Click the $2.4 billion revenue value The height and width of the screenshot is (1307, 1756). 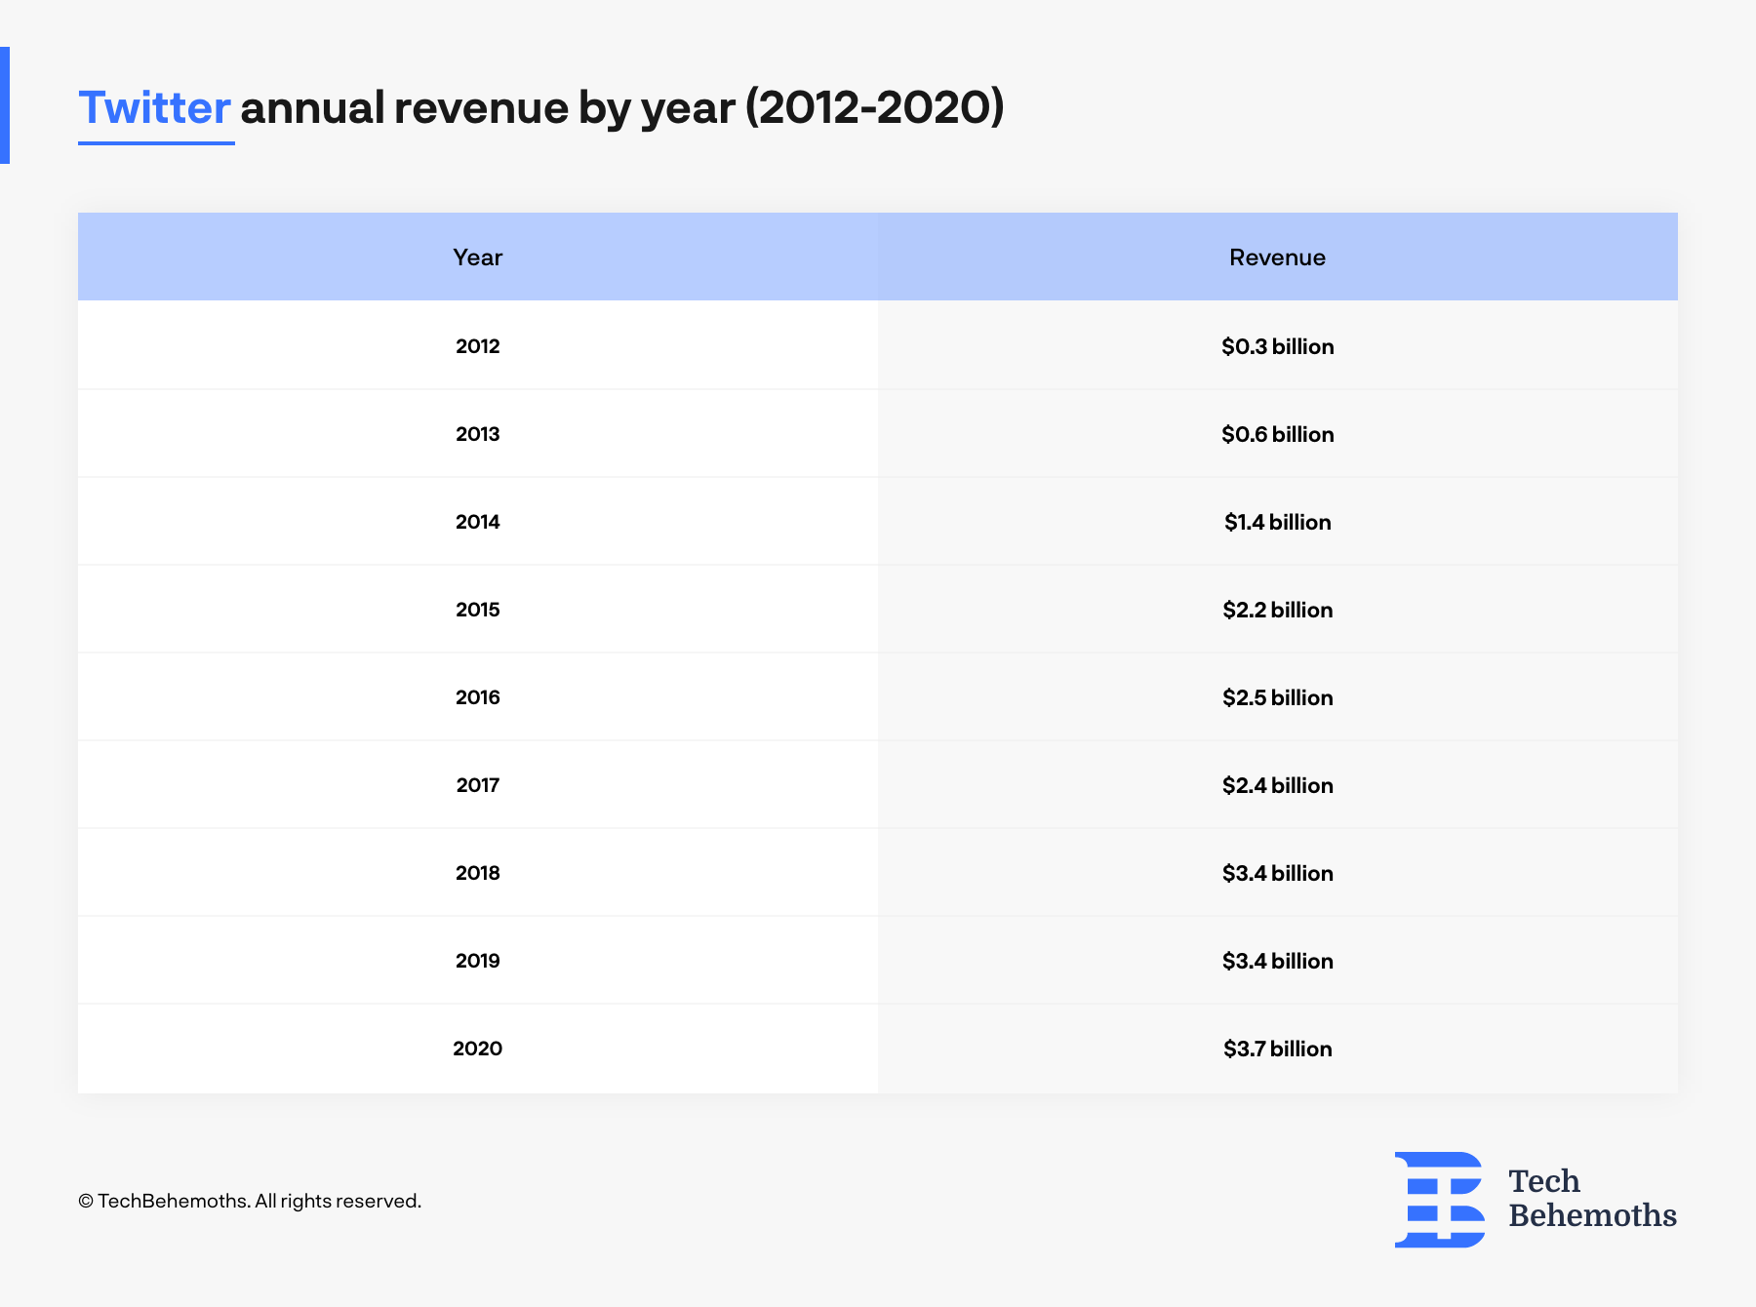coord(1278,785)
